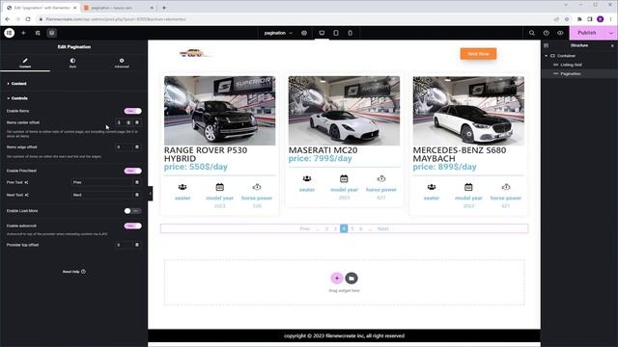Click dynamic tags icon for Prev Text
Screen dimensions: 618x347
137,182
